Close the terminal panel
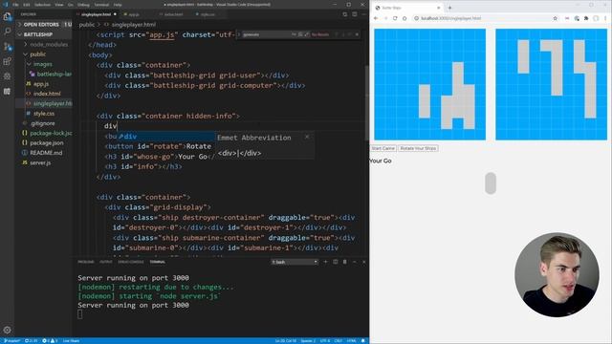612x344 pixels. (363, 262)
